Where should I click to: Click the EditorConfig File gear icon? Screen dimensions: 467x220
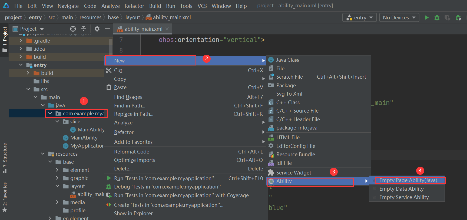click(271, 146)
